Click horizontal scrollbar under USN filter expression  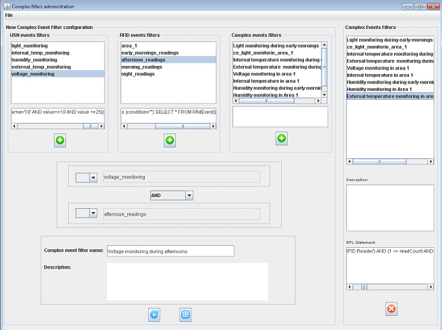[58, 125]
